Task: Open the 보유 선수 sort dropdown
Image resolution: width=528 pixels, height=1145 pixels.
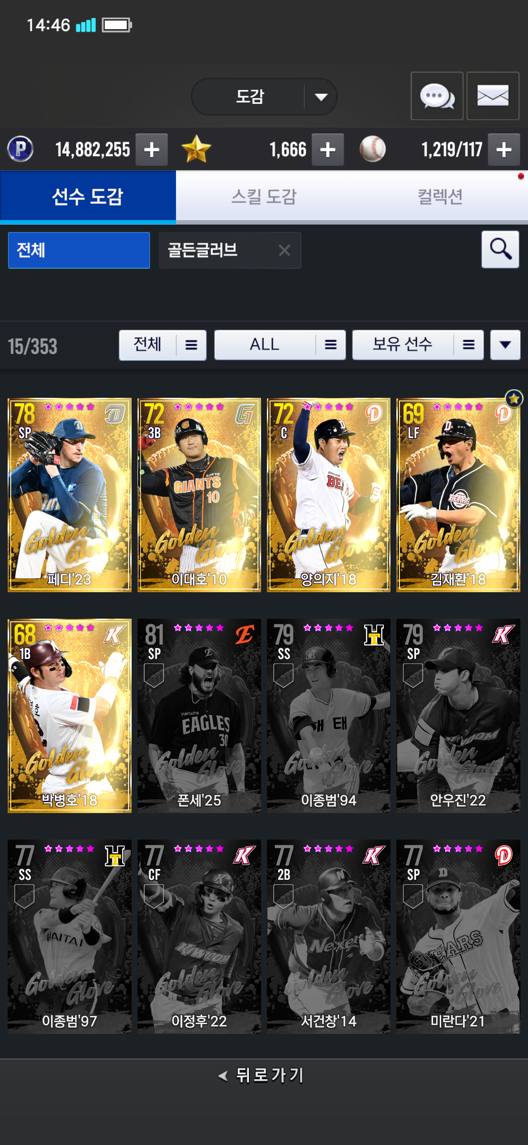Action: (418, 345)
